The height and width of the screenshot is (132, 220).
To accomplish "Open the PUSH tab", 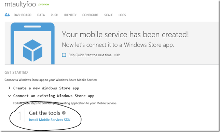I will pos(54,15).
